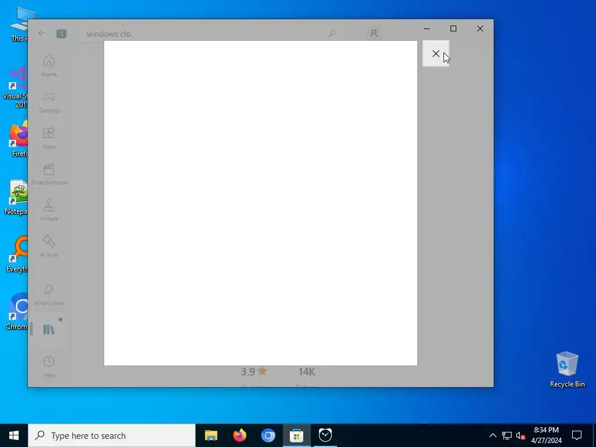
Task: Close the white dialog overlay with X
Action: click(435, 54)
